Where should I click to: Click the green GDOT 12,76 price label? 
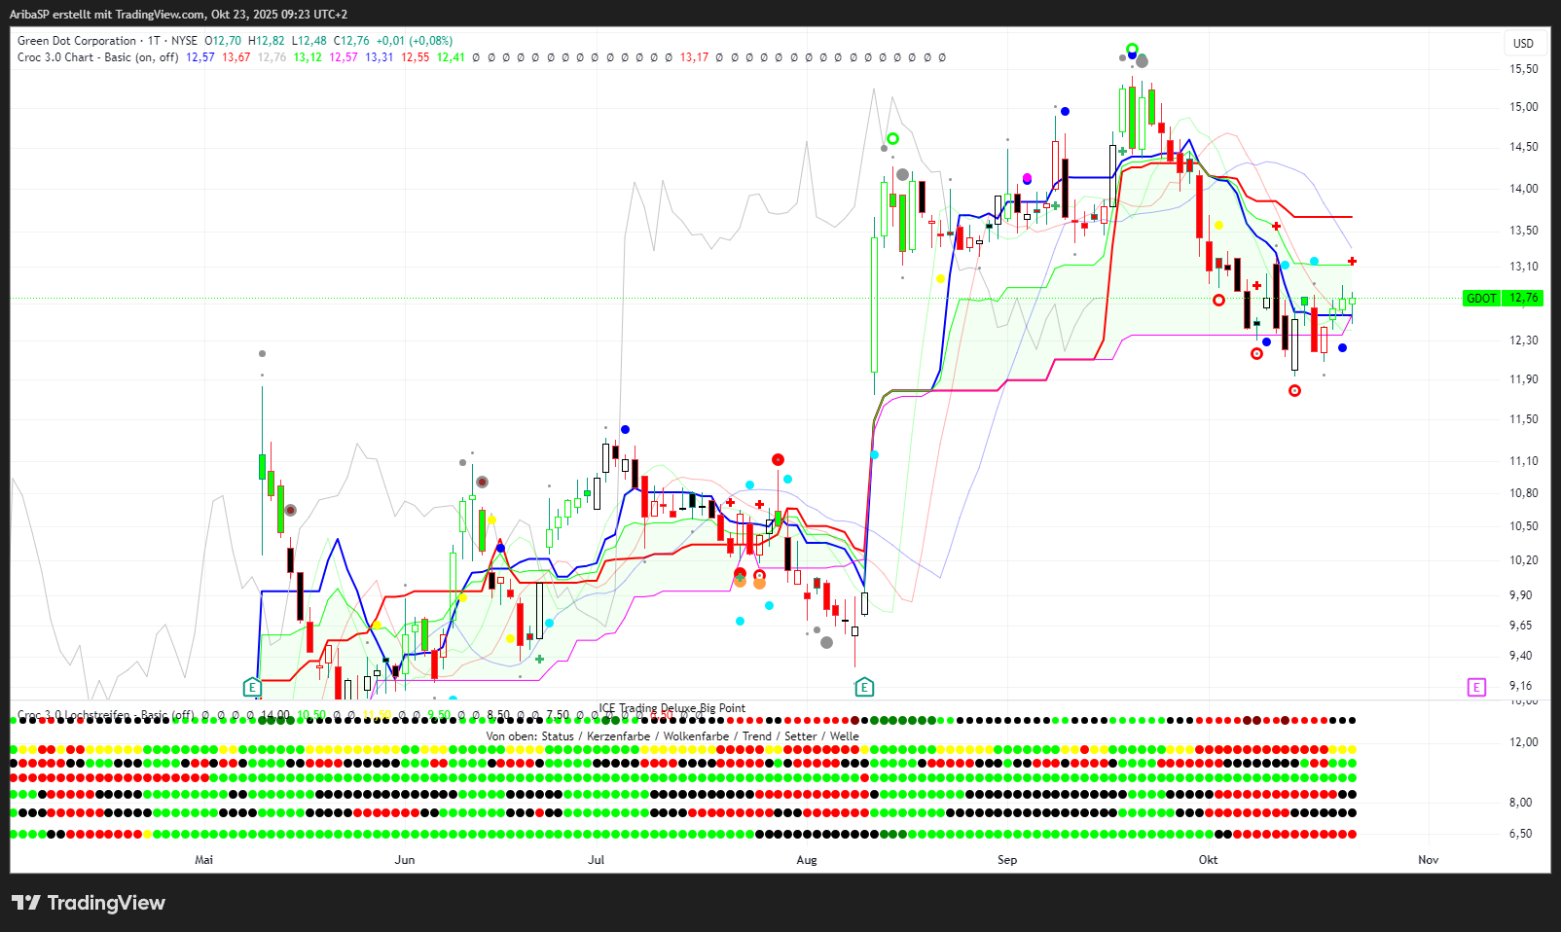click(x=1503, y=298)
